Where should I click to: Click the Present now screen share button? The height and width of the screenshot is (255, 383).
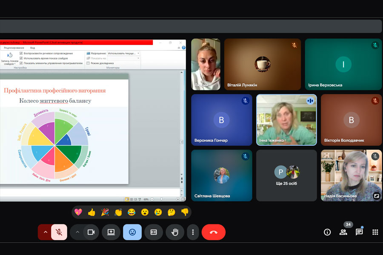point(111,232)
